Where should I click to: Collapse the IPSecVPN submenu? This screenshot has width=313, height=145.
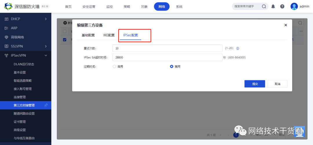point(46,55)
